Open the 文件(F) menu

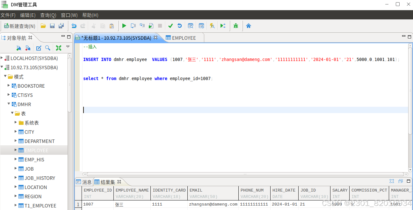[8, 15]
